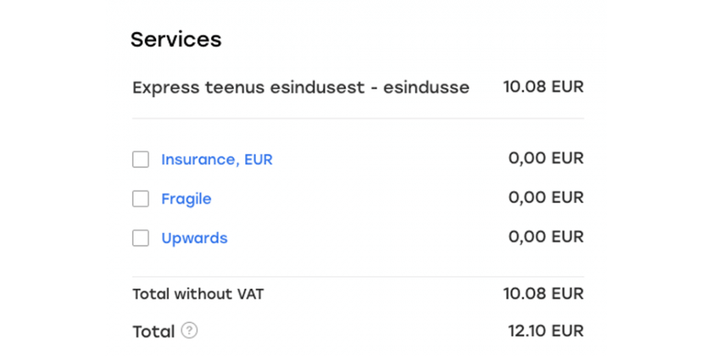The width and height of the screenshot is (713, 356).
Task: Click the Express teenus esindusest - esindusse label
Action: click(301, 88)
